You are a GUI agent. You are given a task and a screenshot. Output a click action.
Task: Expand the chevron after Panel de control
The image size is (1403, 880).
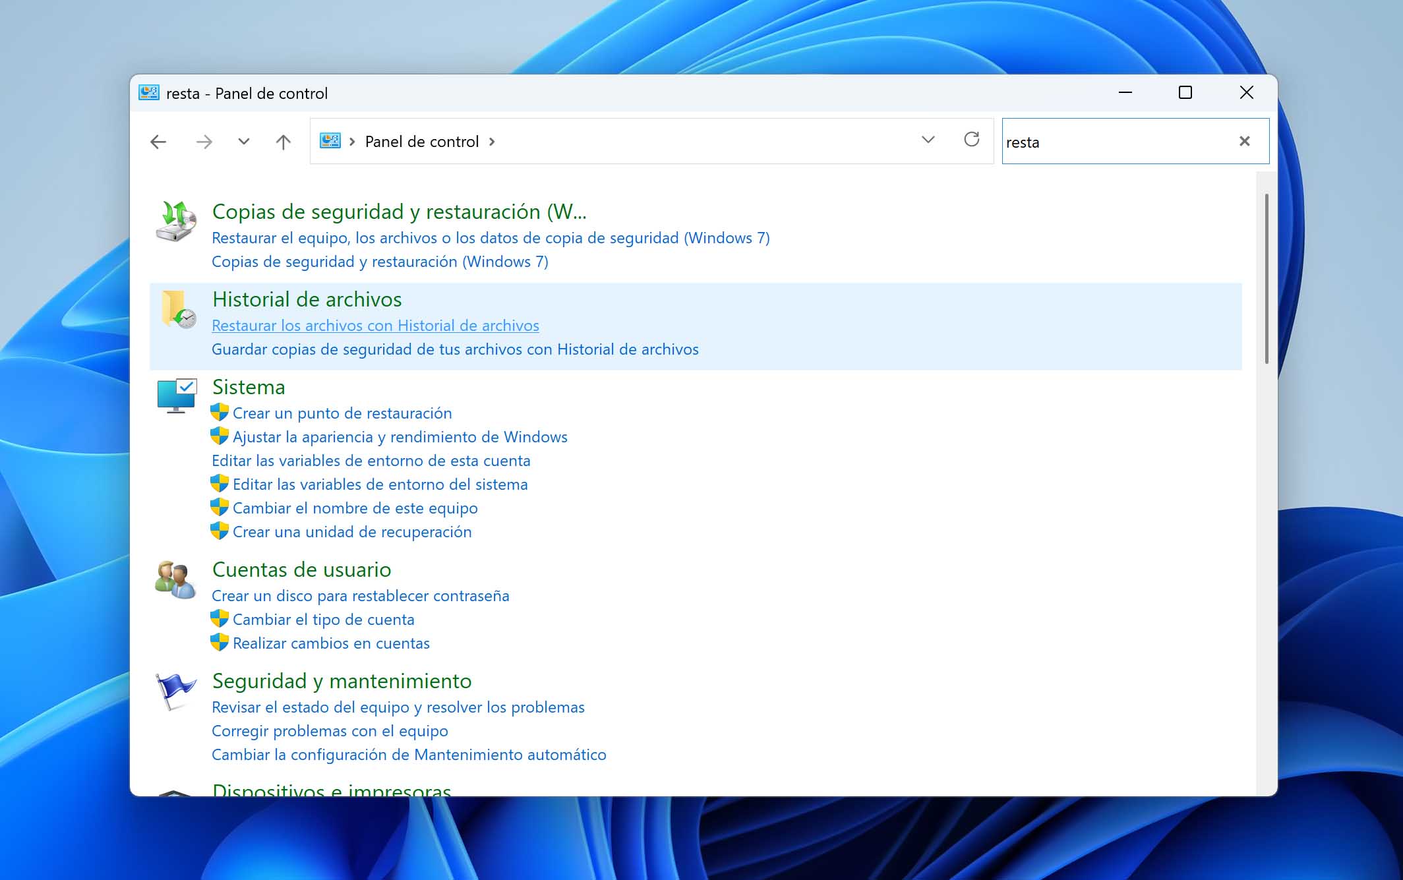(492, 142)
